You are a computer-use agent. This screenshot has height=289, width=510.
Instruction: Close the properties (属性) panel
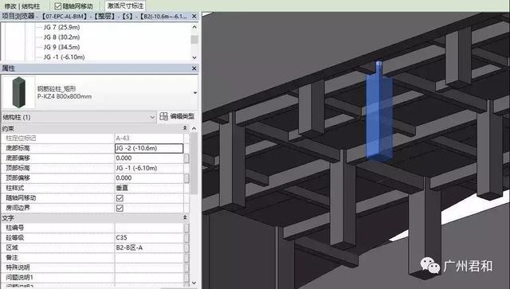194,68
